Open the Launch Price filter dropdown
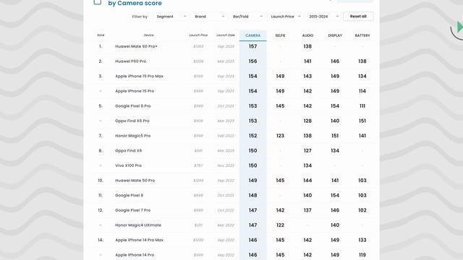Image resolution: width=463 pixels, height=260 pixels. click(x=285, y=17)
